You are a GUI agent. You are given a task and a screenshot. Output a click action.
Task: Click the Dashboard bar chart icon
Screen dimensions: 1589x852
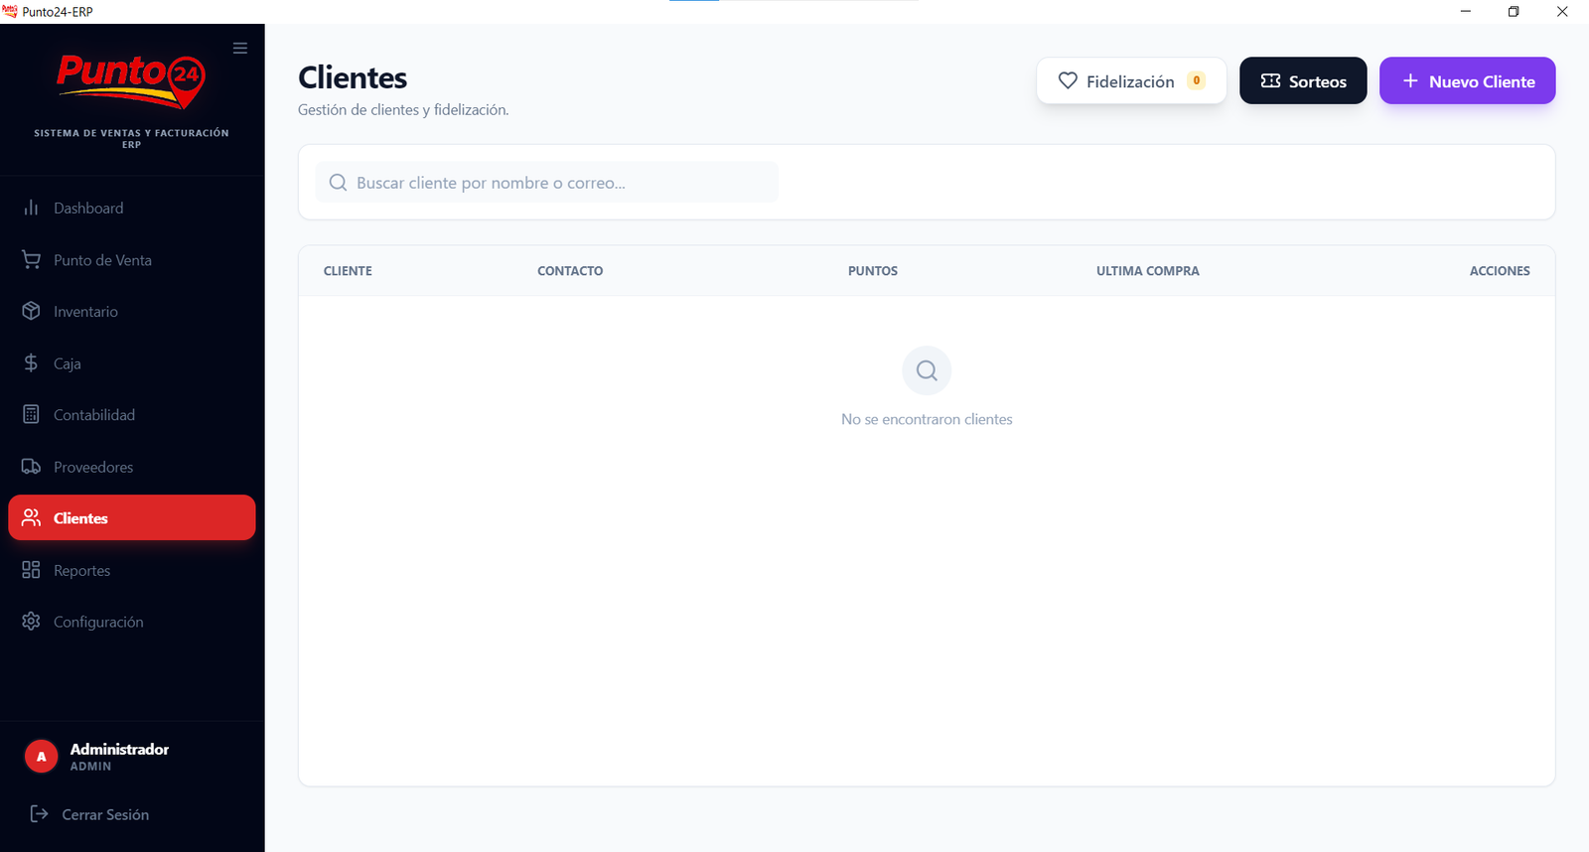(31, 208)
